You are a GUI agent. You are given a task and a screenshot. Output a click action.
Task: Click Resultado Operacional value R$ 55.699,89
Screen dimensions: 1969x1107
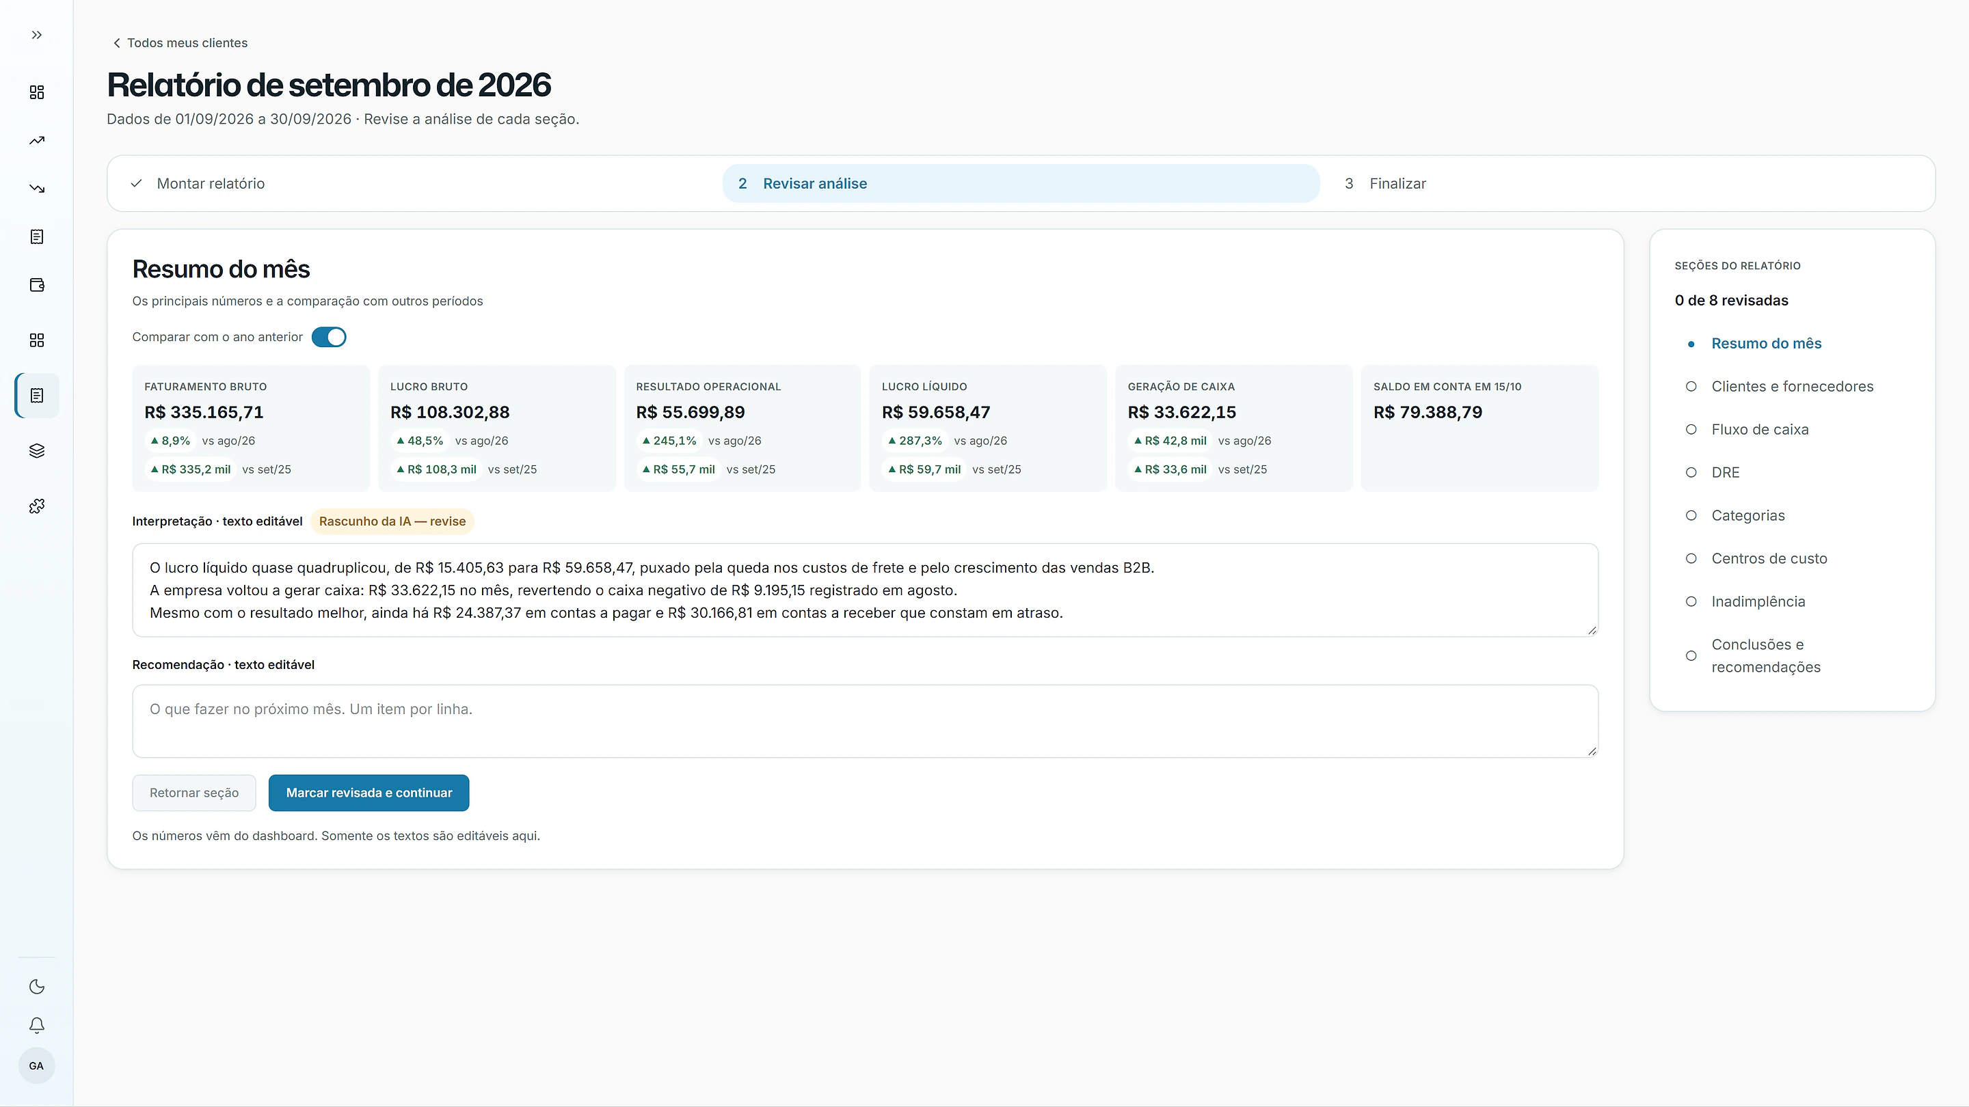click(691, 413)
